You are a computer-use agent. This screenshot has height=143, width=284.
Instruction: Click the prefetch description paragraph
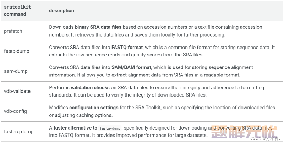[155, 31]
